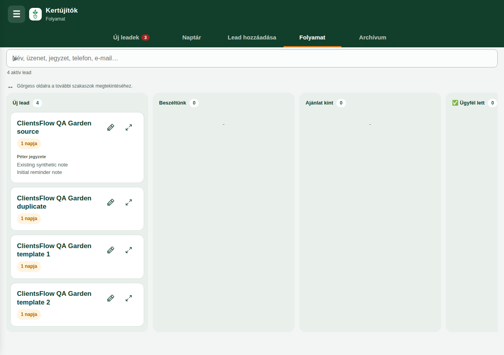Viewport: 504px width, 355px height.
Task: Click the 4 aktív lead counter
Action: click(19, 73)
